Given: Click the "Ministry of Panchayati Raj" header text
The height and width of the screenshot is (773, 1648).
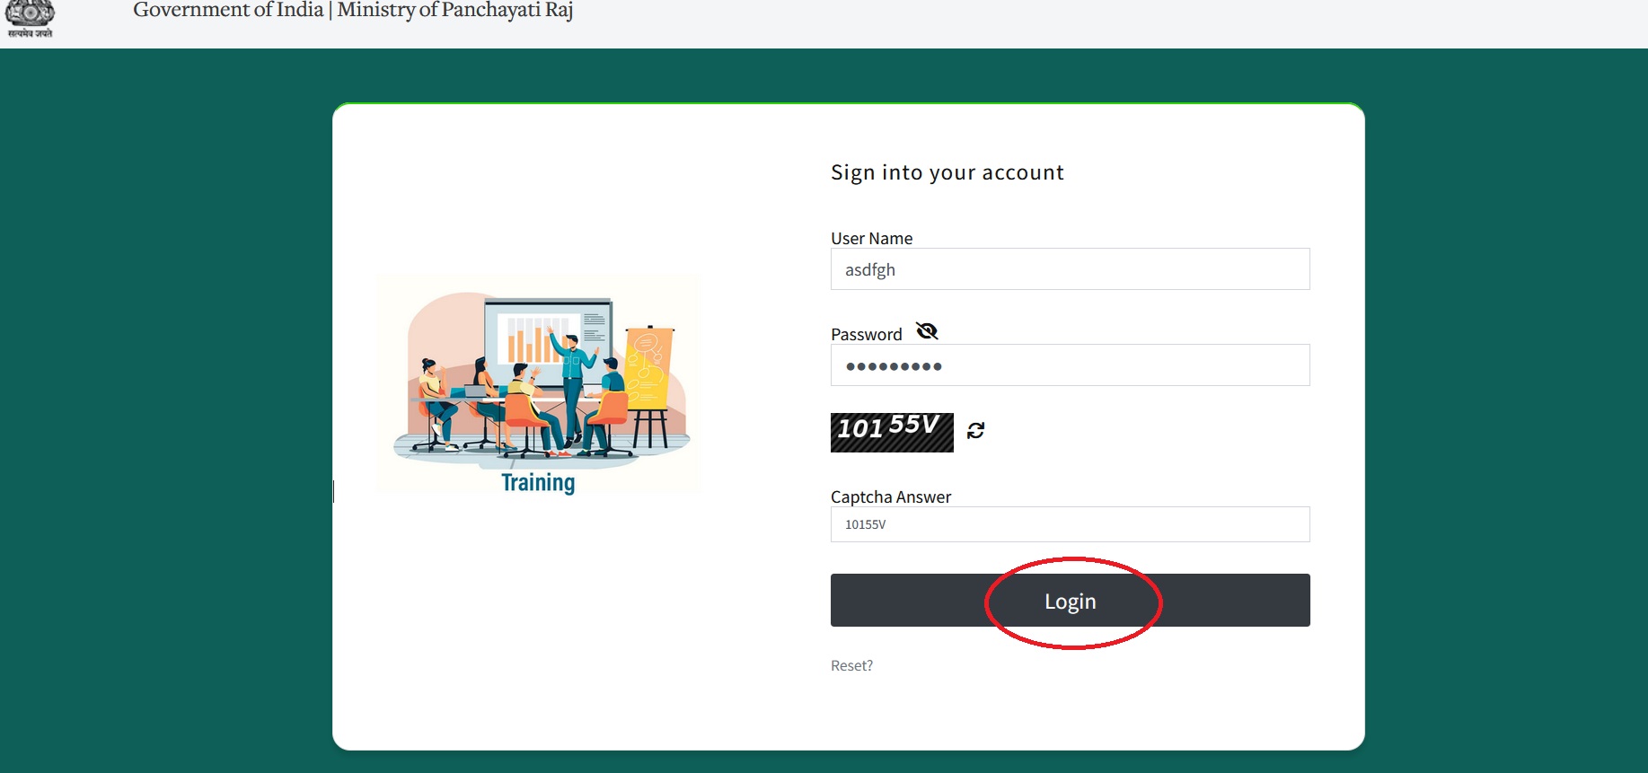Looking at the screenshot, I should coord(455,11).
